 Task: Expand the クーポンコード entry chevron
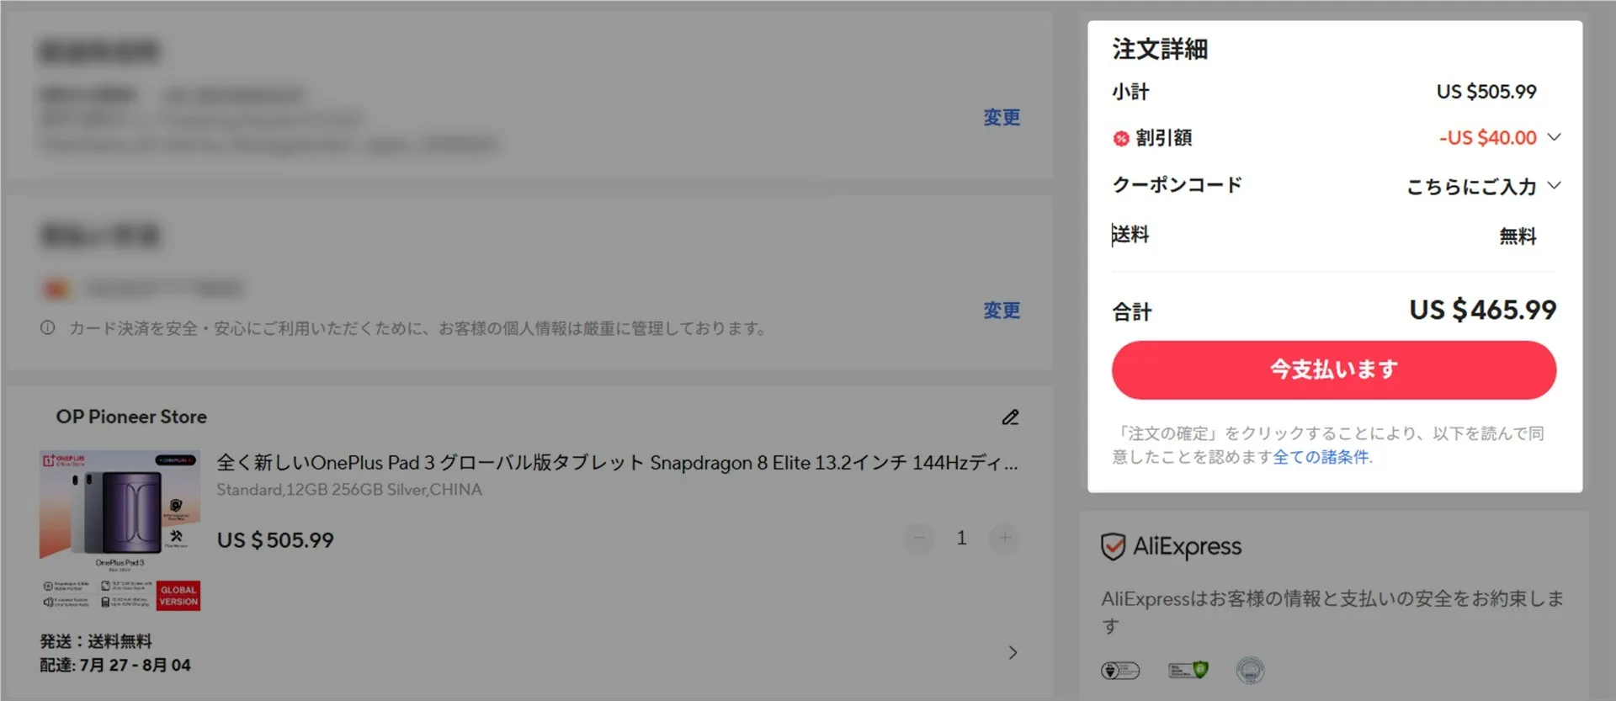pyautogui.click(x=1554, y=185)
